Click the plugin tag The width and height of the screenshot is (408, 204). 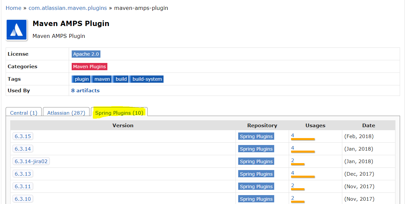[82, 79]
